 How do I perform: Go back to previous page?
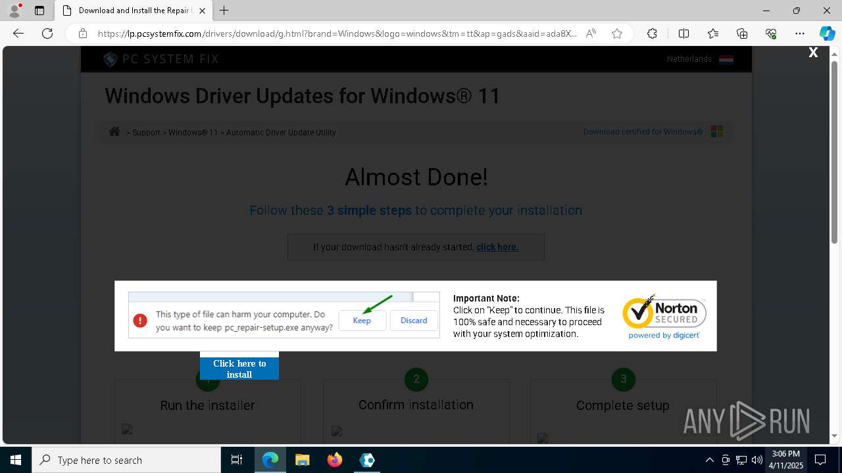(x=18, y=34)
